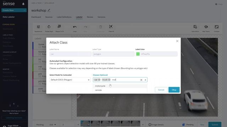The width and height of the screenshot is (227, 127).
Task: Switch to the Review tab
Action: [x=90, y=17]
